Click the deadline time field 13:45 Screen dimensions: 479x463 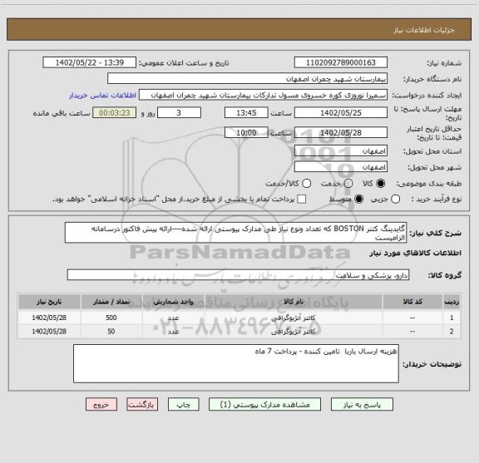coord(246,113)
